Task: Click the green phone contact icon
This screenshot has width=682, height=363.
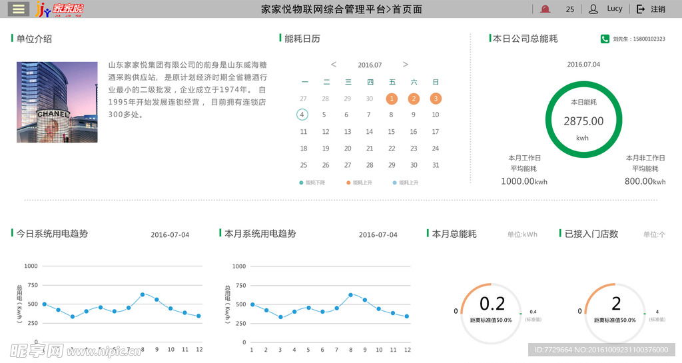Action: click(x=605, y=39)
